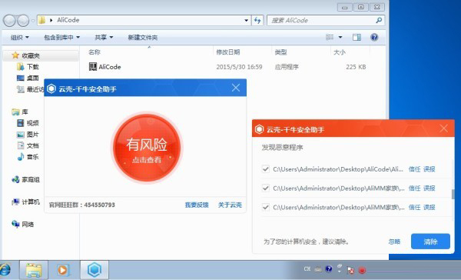Sort by the 名称 column header
Image resolution: width=461 pixels, height=280 pixels.
(95, 52)
